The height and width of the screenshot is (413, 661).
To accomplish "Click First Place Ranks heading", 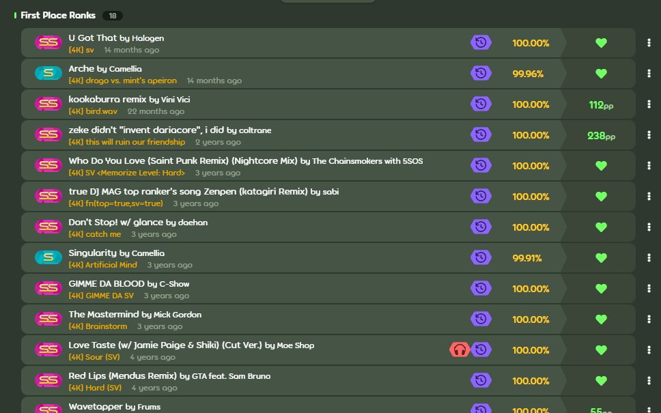I will (x=58, y=15).
